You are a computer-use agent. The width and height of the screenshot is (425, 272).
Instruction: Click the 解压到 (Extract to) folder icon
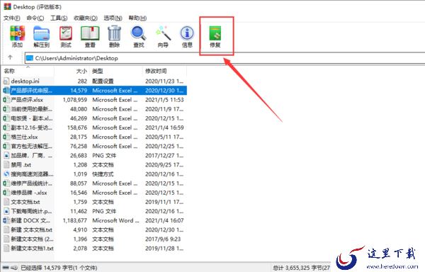(41, 36)
